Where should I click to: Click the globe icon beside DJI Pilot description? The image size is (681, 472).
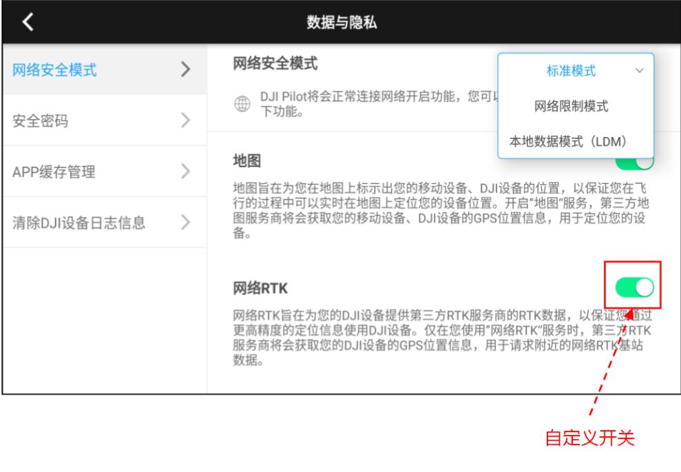pos(242,104)
